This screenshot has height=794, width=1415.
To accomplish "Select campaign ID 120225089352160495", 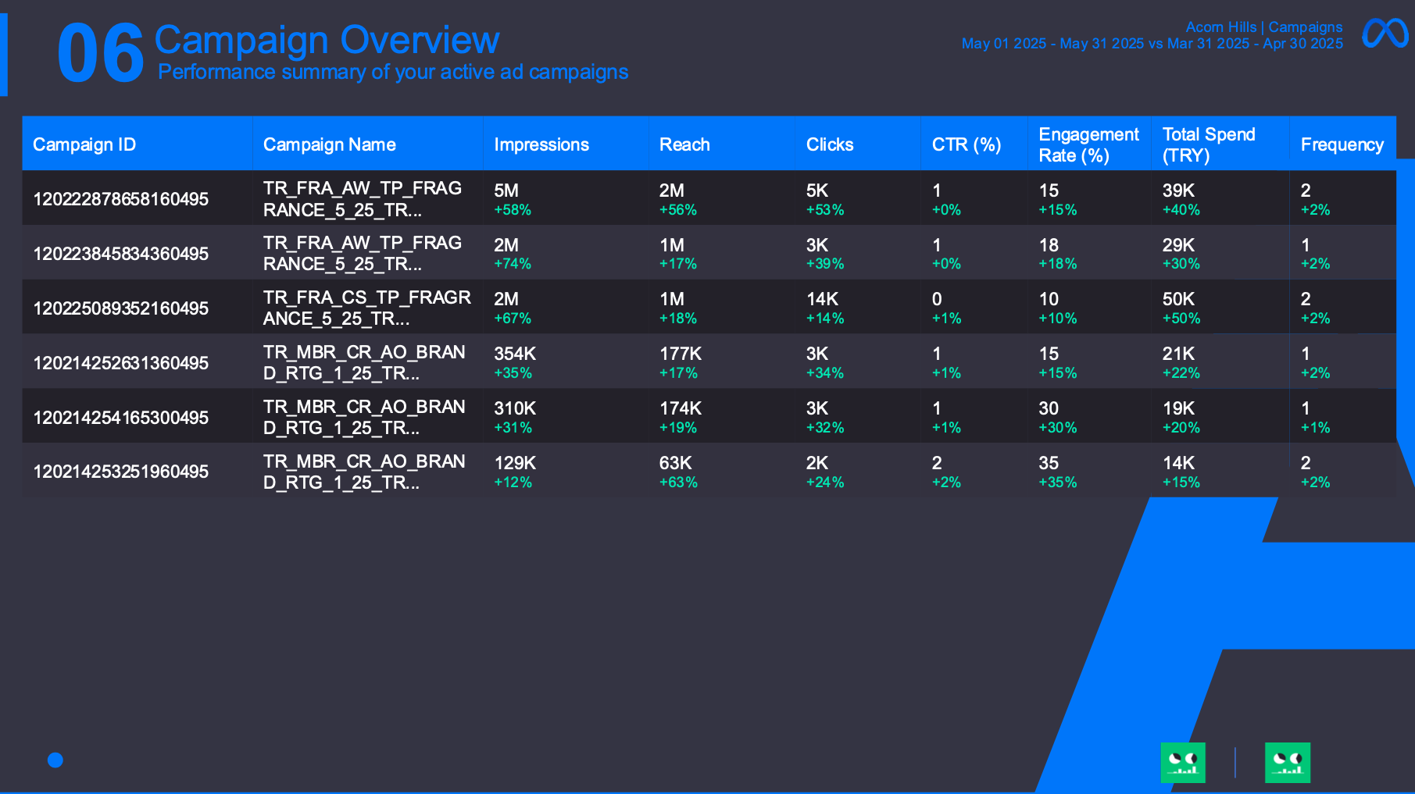I will pyautogui.click(x=121, y=308).
